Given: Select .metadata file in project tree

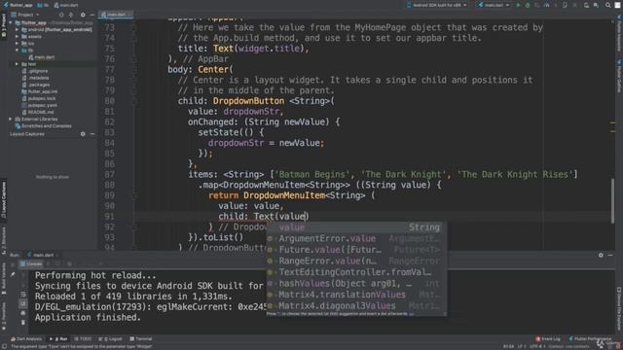Looking at the screenshot, I should (36, 78).
